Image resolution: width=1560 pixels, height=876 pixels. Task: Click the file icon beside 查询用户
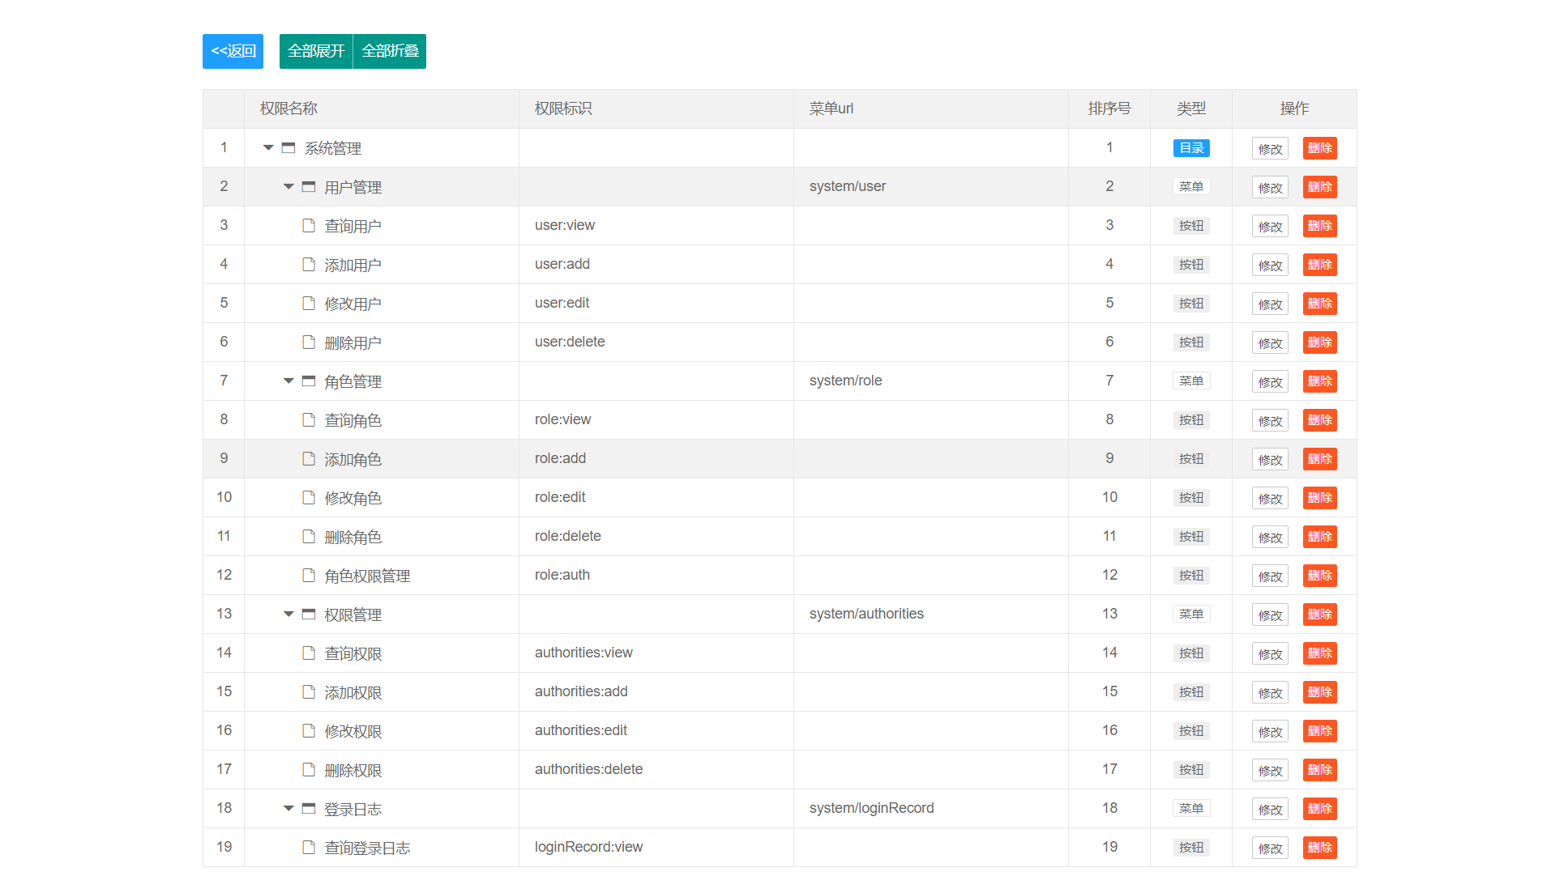point(309,226)
